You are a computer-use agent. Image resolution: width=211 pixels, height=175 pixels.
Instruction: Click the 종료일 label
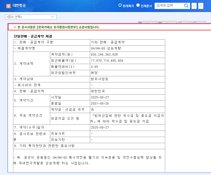pyautogui.click(x=56, y=103)
